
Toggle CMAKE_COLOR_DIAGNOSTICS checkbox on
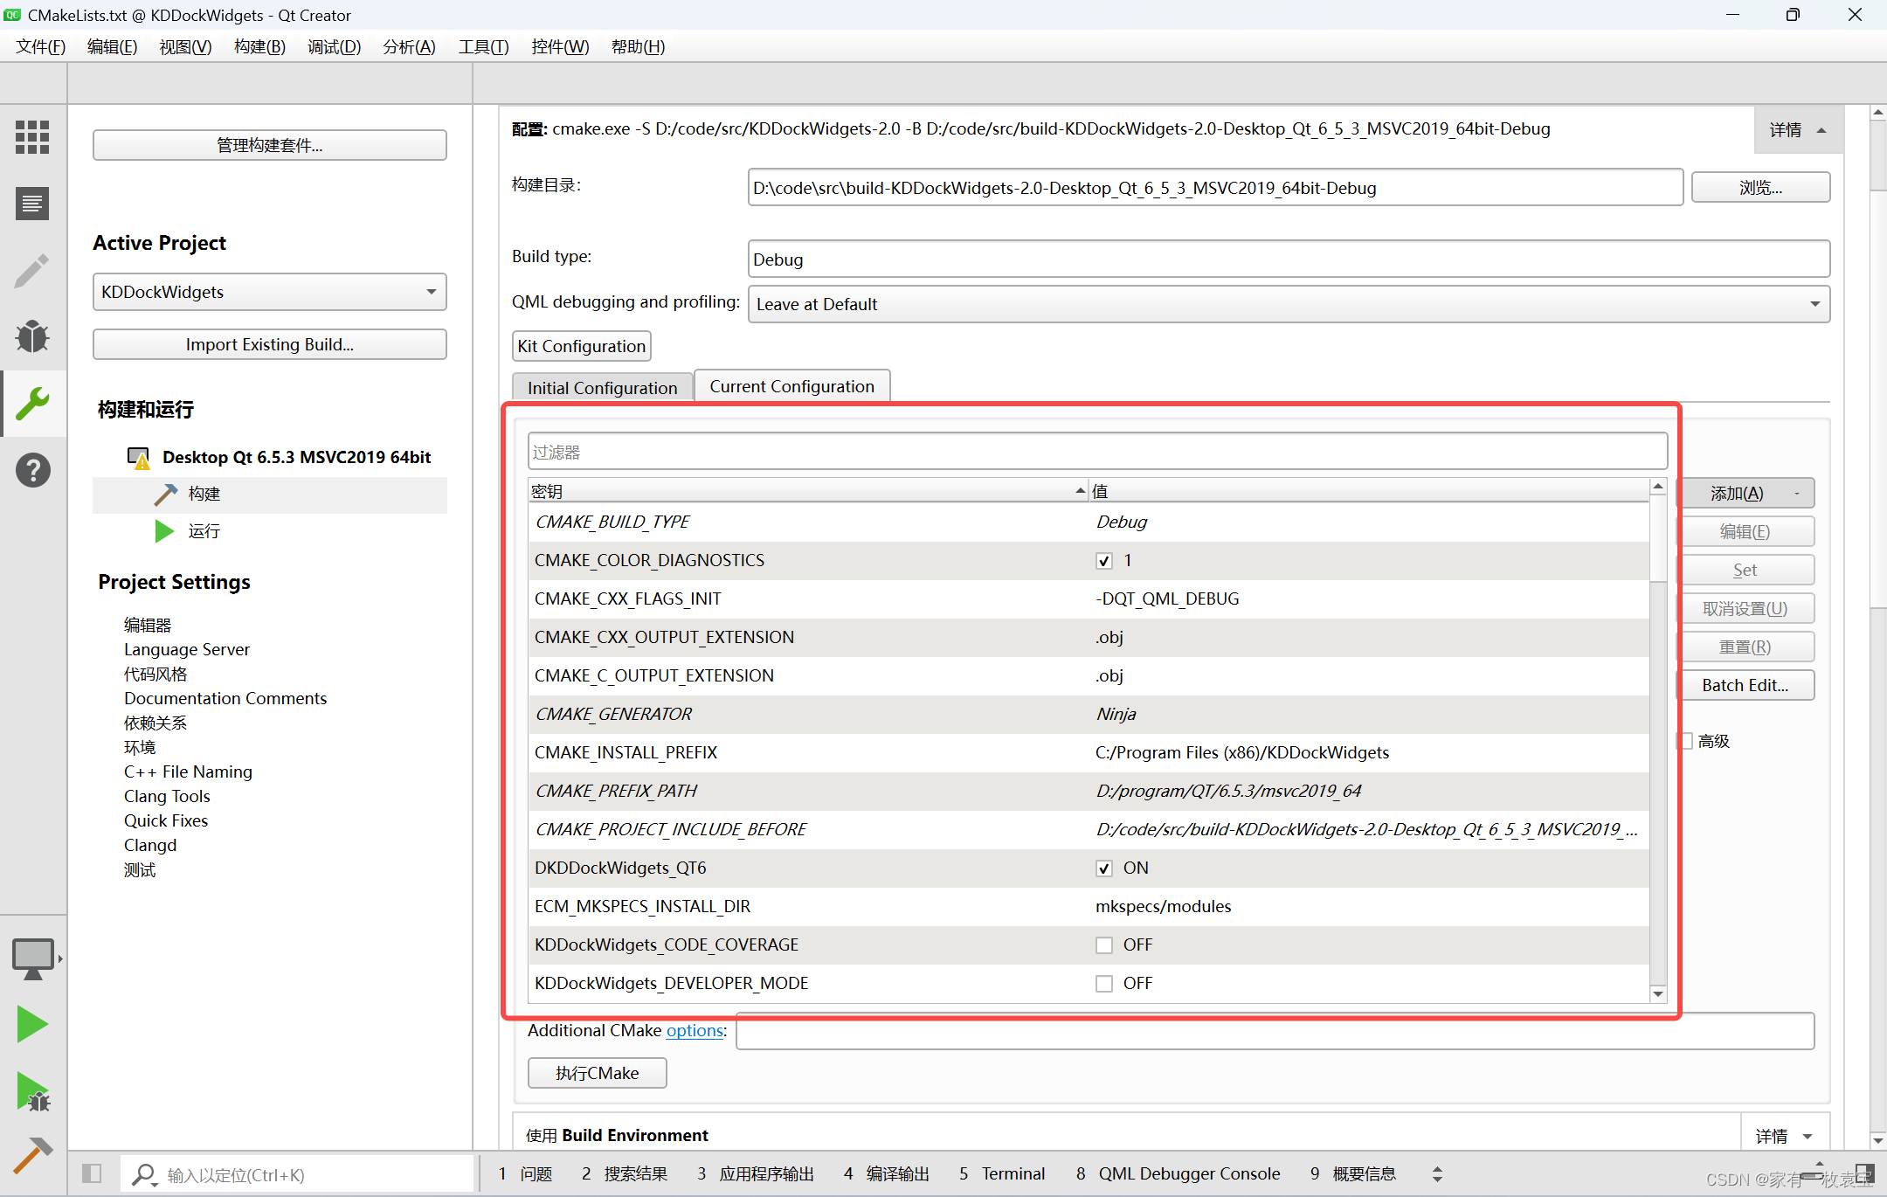(1103, 560)
